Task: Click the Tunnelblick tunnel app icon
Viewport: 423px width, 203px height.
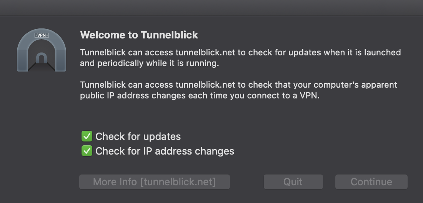Action: pos(42,50)
